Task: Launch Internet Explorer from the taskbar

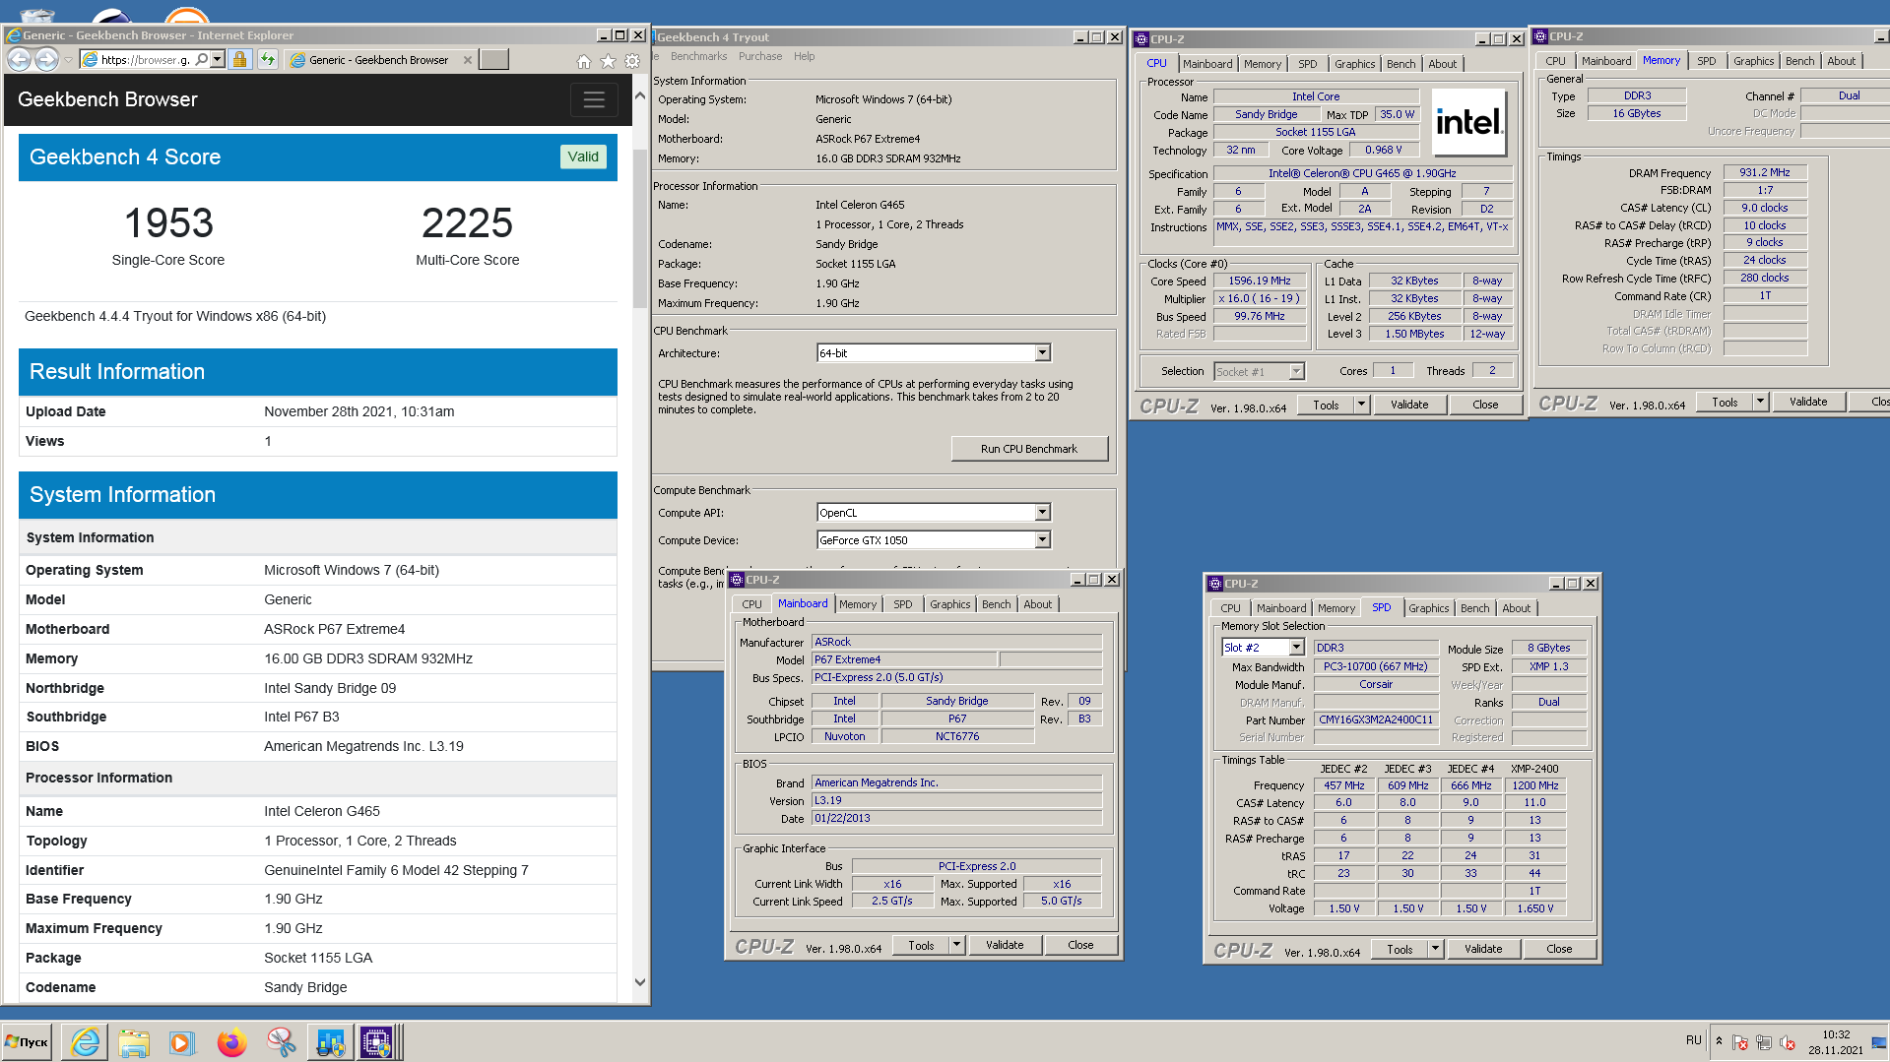Action: point(86,1042)
